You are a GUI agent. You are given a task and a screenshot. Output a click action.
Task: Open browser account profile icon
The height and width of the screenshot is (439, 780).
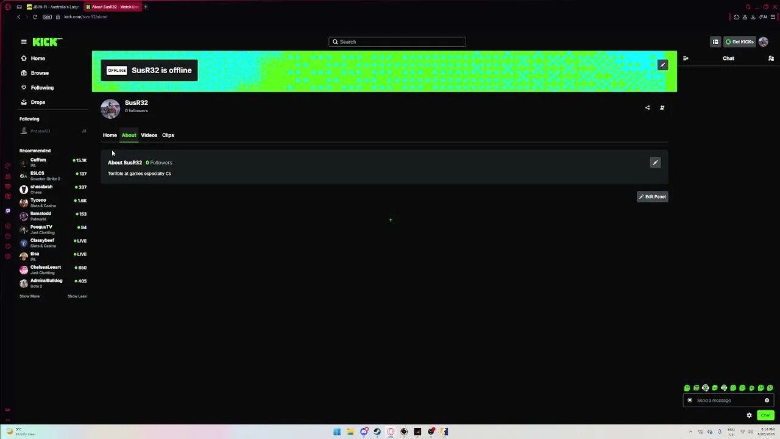pyautogui.click(x=745, y=17)
